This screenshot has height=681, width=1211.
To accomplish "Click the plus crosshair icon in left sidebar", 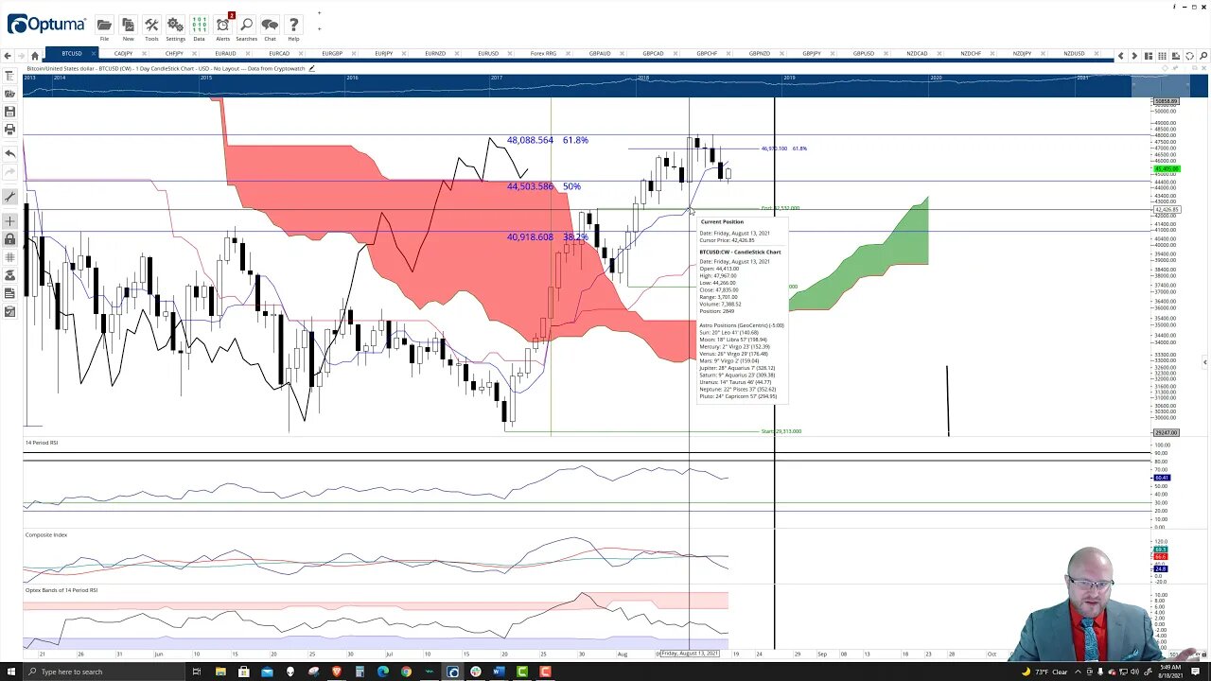I will [x=9, y=221].
